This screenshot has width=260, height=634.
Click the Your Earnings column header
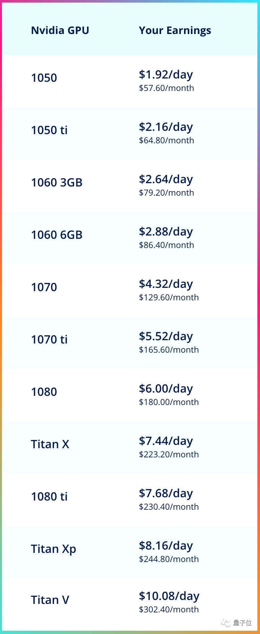coord(175,30)
